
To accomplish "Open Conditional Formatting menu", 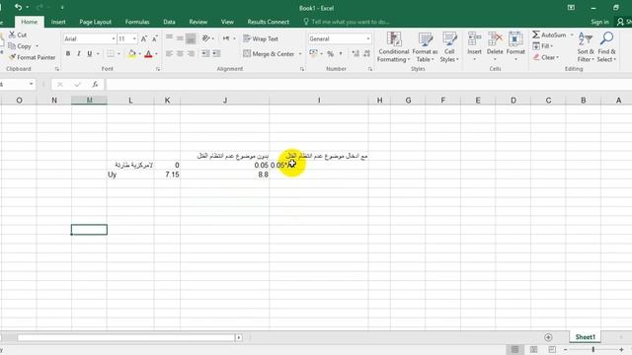I will pos(393,47).
